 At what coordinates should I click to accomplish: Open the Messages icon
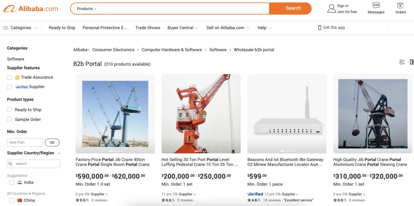[376, 6]
